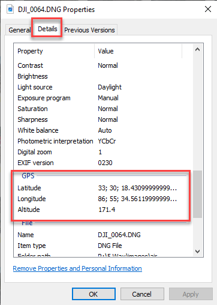Click the scrollbar up arrow

click(x=197, y=49)
